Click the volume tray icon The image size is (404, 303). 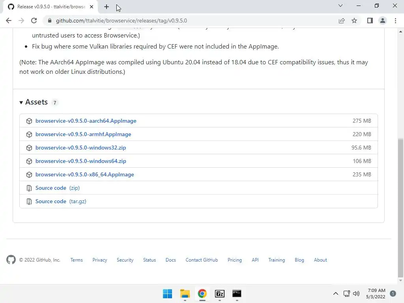pyautogui.click(x=356, y=294)
